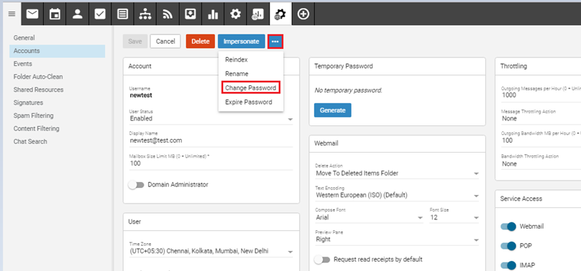
Task: Open the Reports bar chart icon
Action: click(213, 14)
